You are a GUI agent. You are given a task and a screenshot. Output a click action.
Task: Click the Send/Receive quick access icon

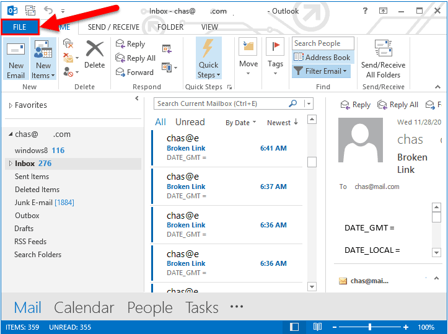(x=30, y=11)
